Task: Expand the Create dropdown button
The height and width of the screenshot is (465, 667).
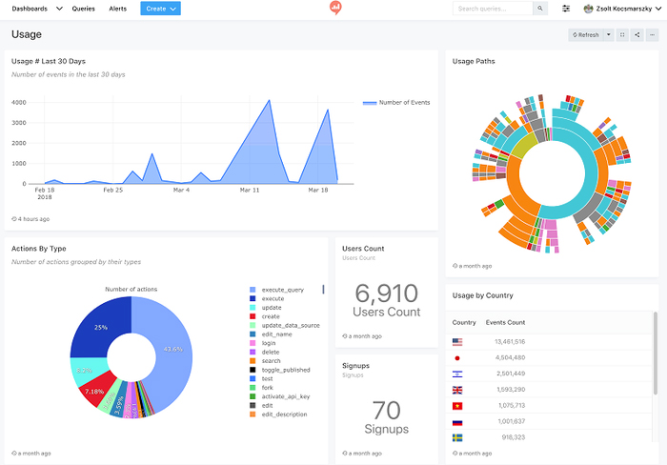Action: [160, 9]
